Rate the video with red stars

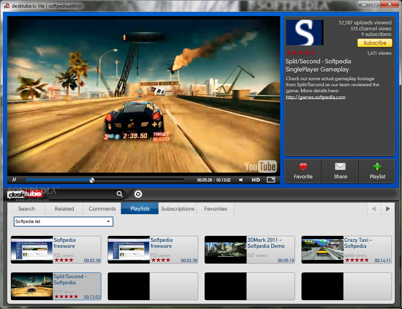pyautogui.click(x=301, y=53)
